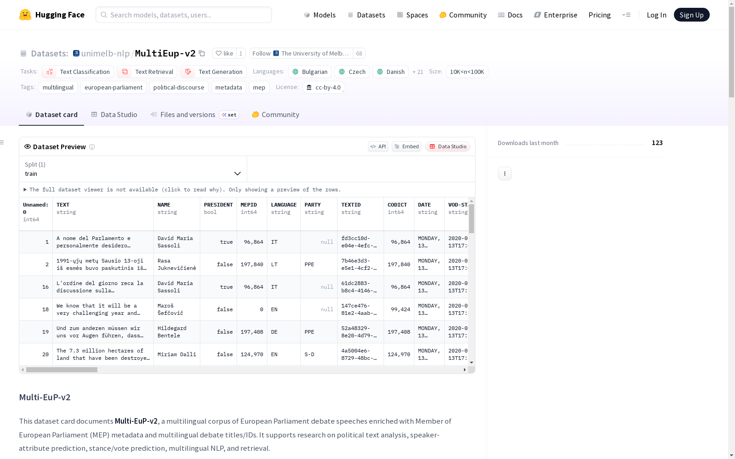The image size is (735, 459).
Task: Open the three-dot options menu under Downloads
Action: [505, 174]
